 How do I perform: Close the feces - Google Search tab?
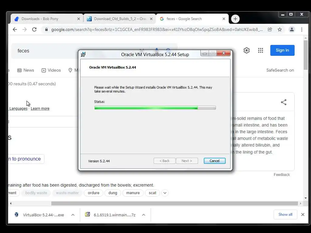(224, 19)
